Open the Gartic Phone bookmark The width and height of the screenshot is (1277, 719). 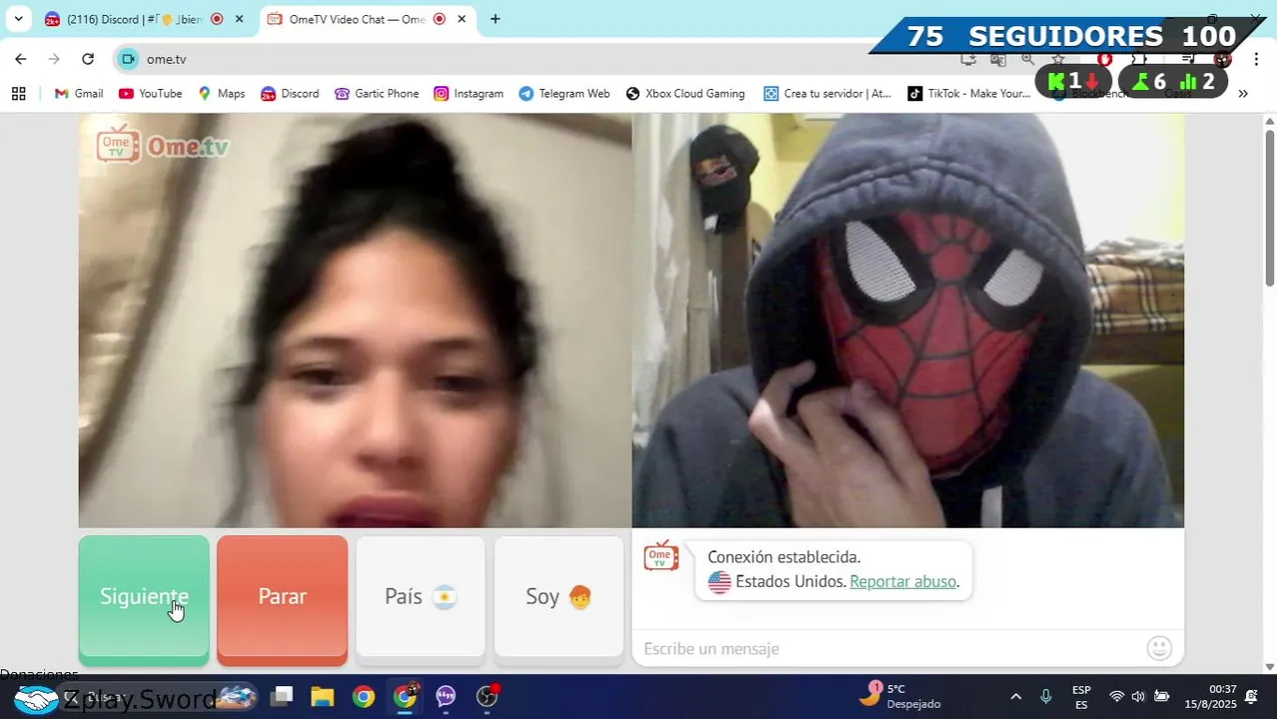pyautogui.click(x=377, y=93)
